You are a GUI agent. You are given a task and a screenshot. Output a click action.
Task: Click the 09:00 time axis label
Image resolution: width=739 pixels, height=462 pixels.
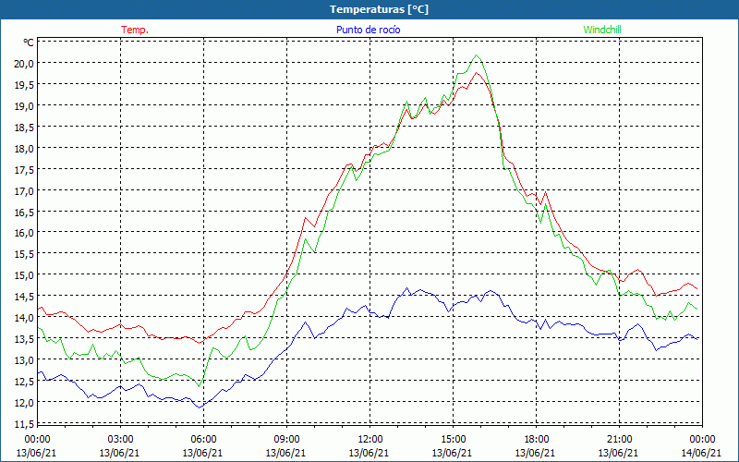tap(286, 440)
